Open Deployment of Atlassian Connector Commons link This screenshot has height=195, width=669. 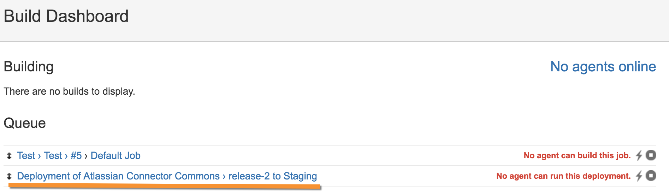[x=118, y=176]
